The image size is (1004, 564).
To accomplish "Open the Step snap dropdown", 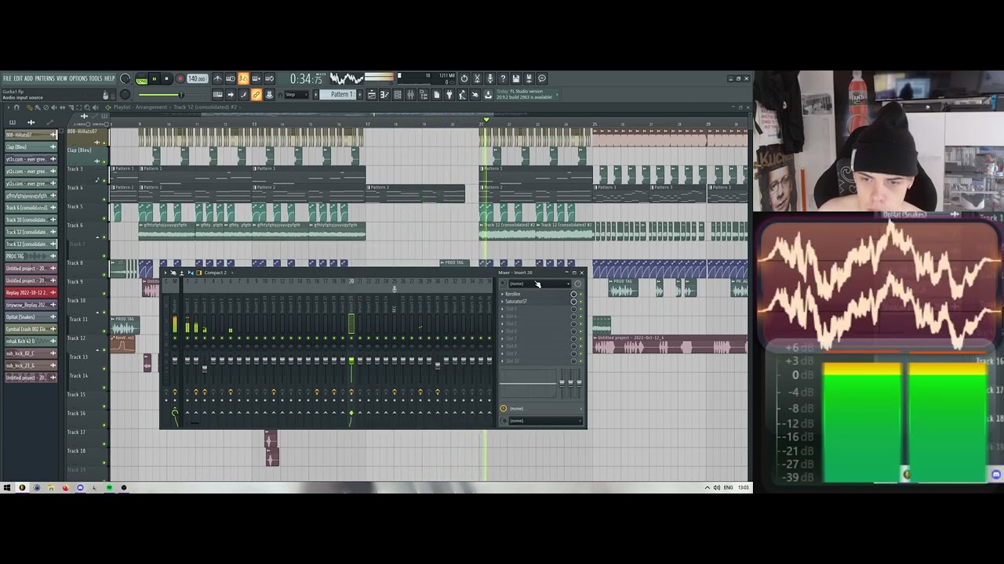I will [x=296, y=95].
